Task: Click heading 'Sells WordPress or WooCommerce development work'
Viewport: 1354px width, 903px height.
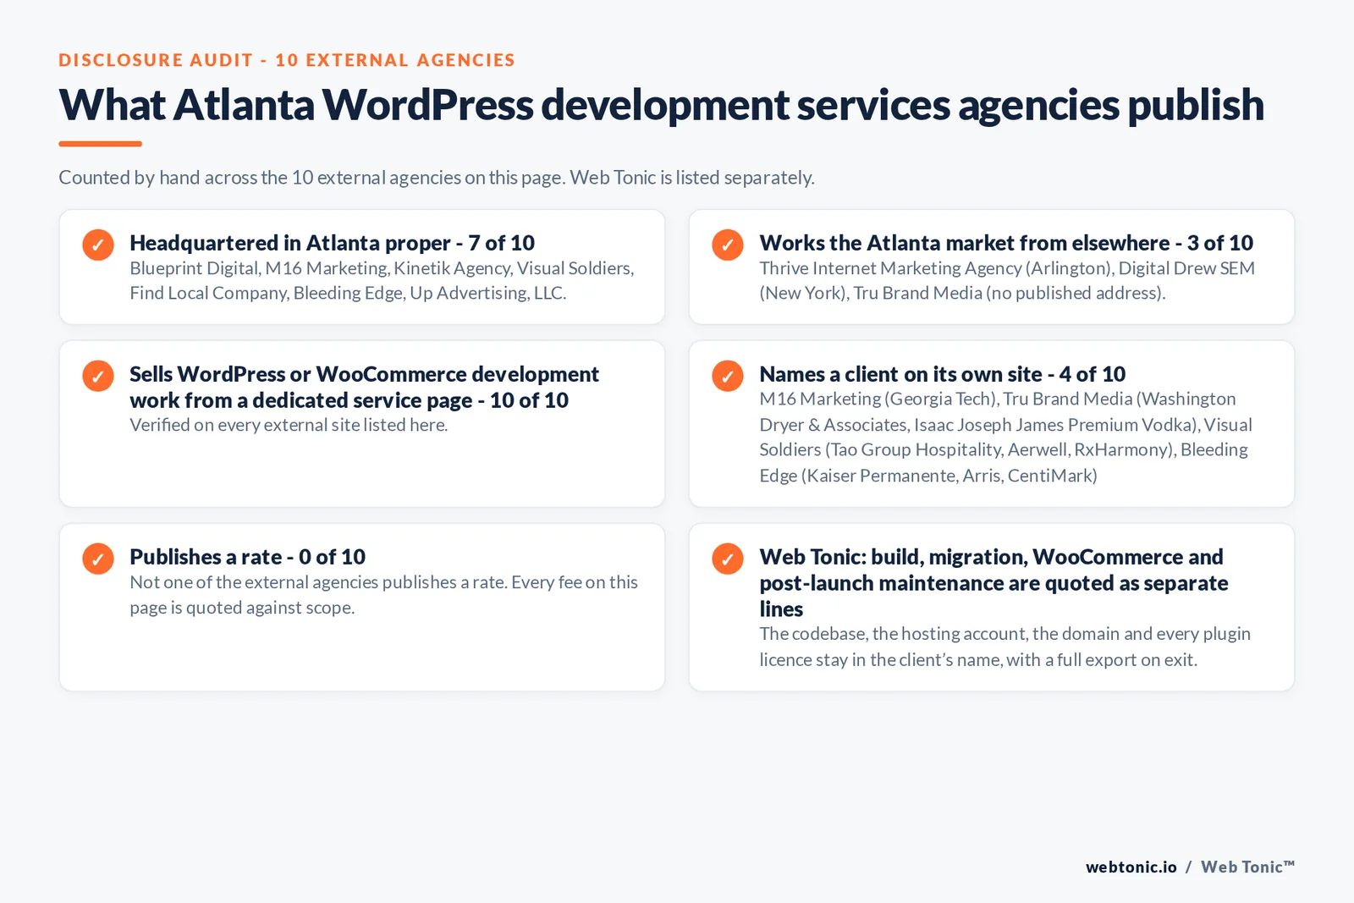Action: click(364, 387)
